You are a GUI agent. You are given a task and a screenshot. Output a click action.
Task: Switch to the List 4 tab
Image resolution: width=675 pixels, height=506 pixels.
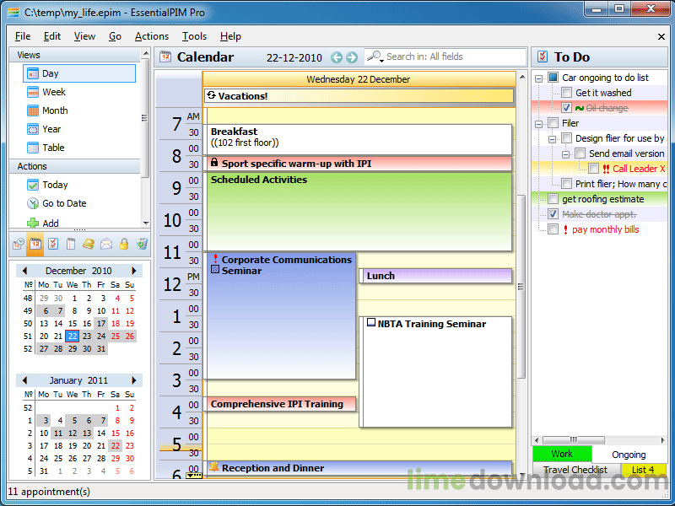pos(643,470)
